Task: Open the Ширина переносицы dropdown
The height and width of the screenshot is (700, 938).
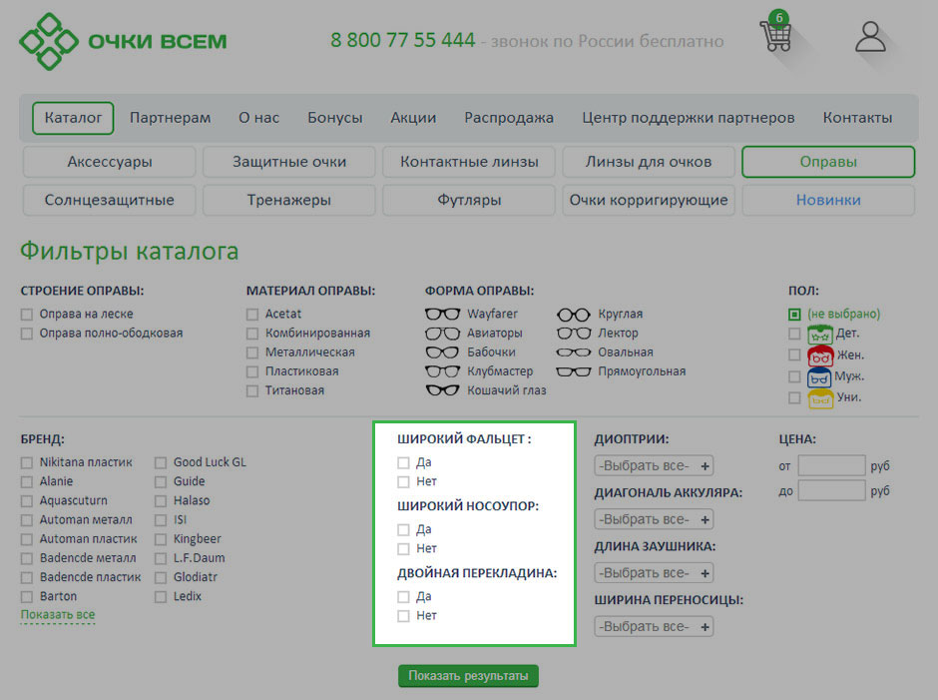Action: (x=654, y=627)
